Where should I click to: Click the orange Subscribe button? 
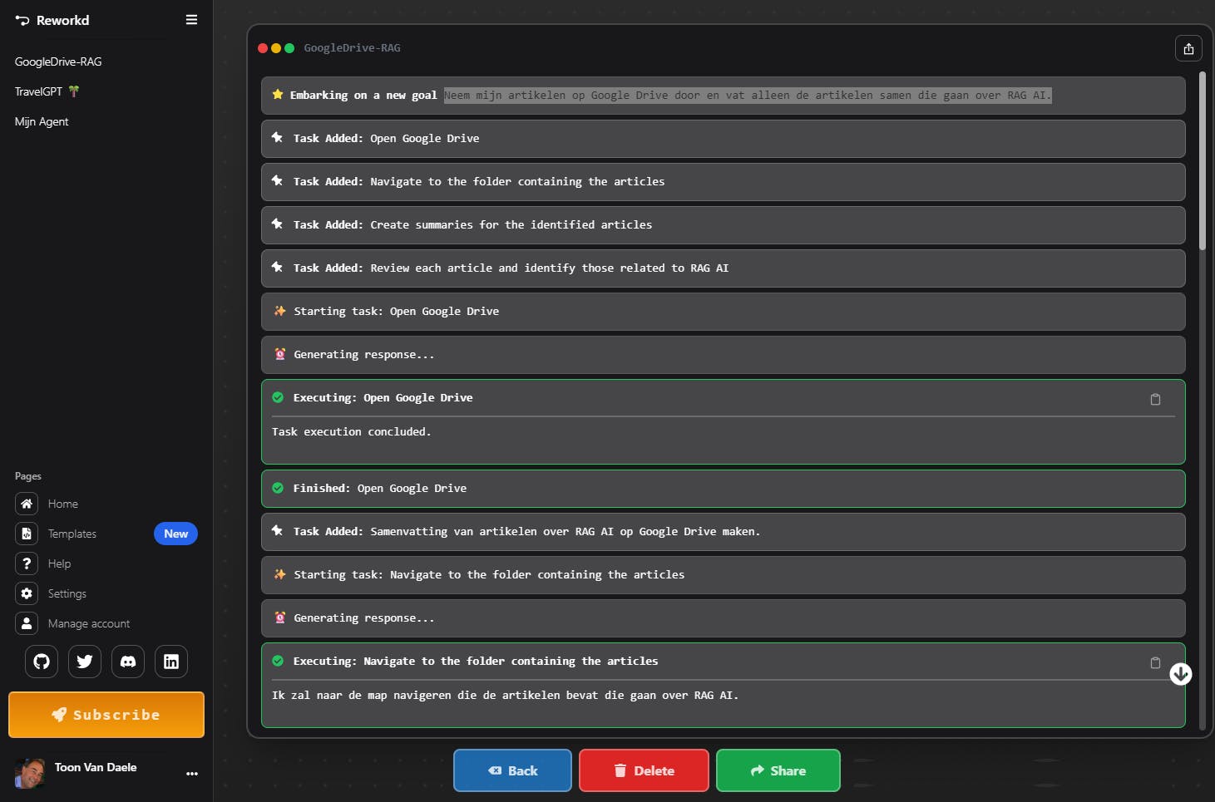tap(106, 715)
